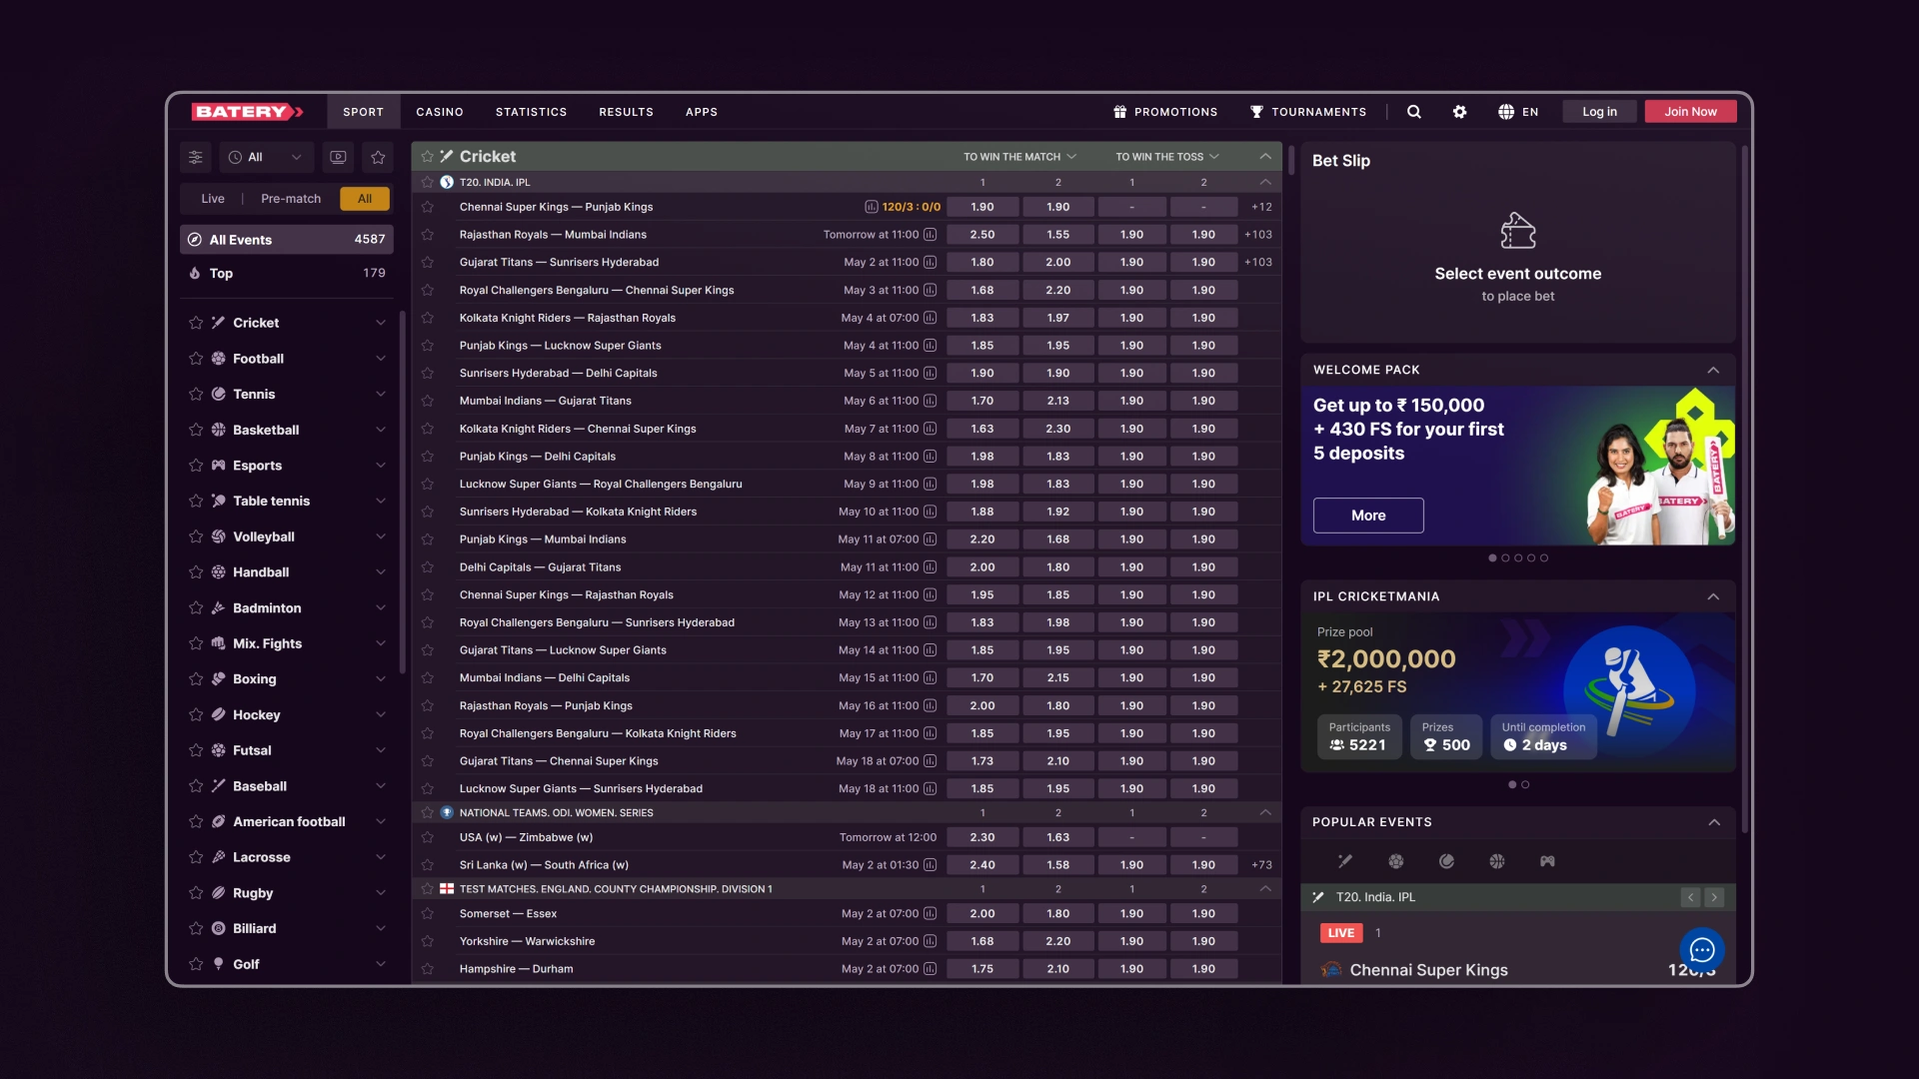Expand Basketball in the sidebar
Viewport: 1919px width, 1079px height.
381,430
